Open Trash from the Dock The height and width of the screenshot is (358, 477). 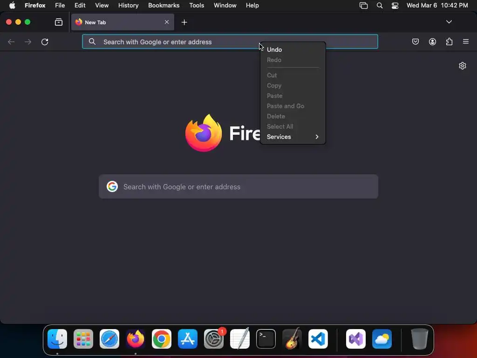(420, 339)
